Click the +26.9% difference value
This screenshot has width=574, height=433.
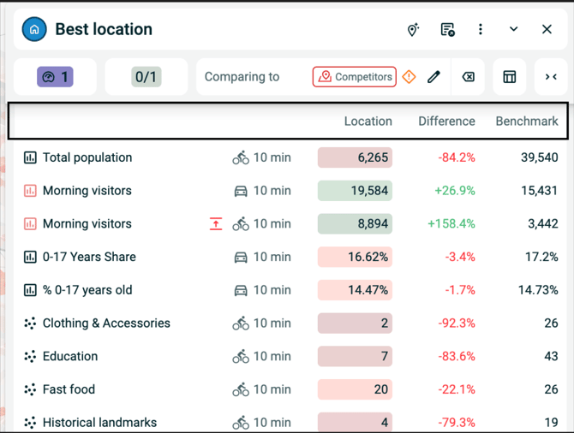[455, 191]
